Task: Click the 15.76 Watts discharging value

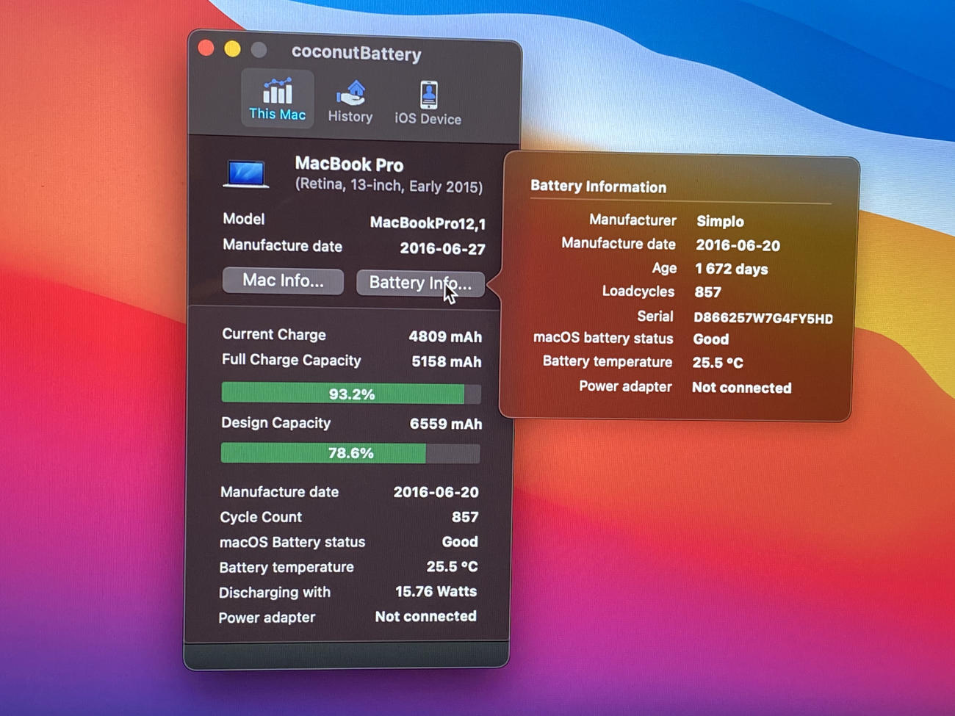Action: pyautogui.click(x=436, y=591)
